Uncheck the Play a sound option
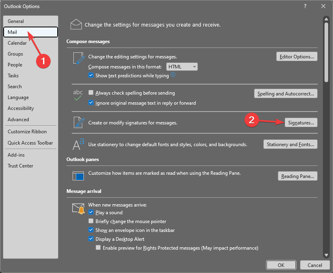The width and height of the screenshot is (333, 273). [x=91, y=213]
